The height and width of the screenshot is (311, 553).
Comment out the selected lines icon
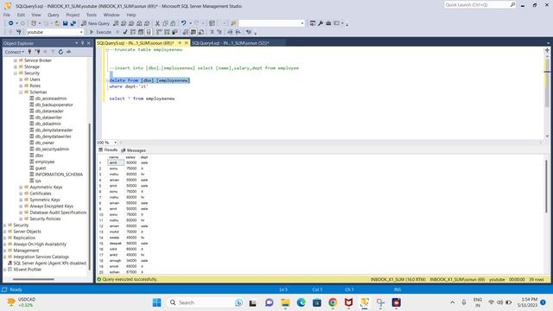pos(212,32)
